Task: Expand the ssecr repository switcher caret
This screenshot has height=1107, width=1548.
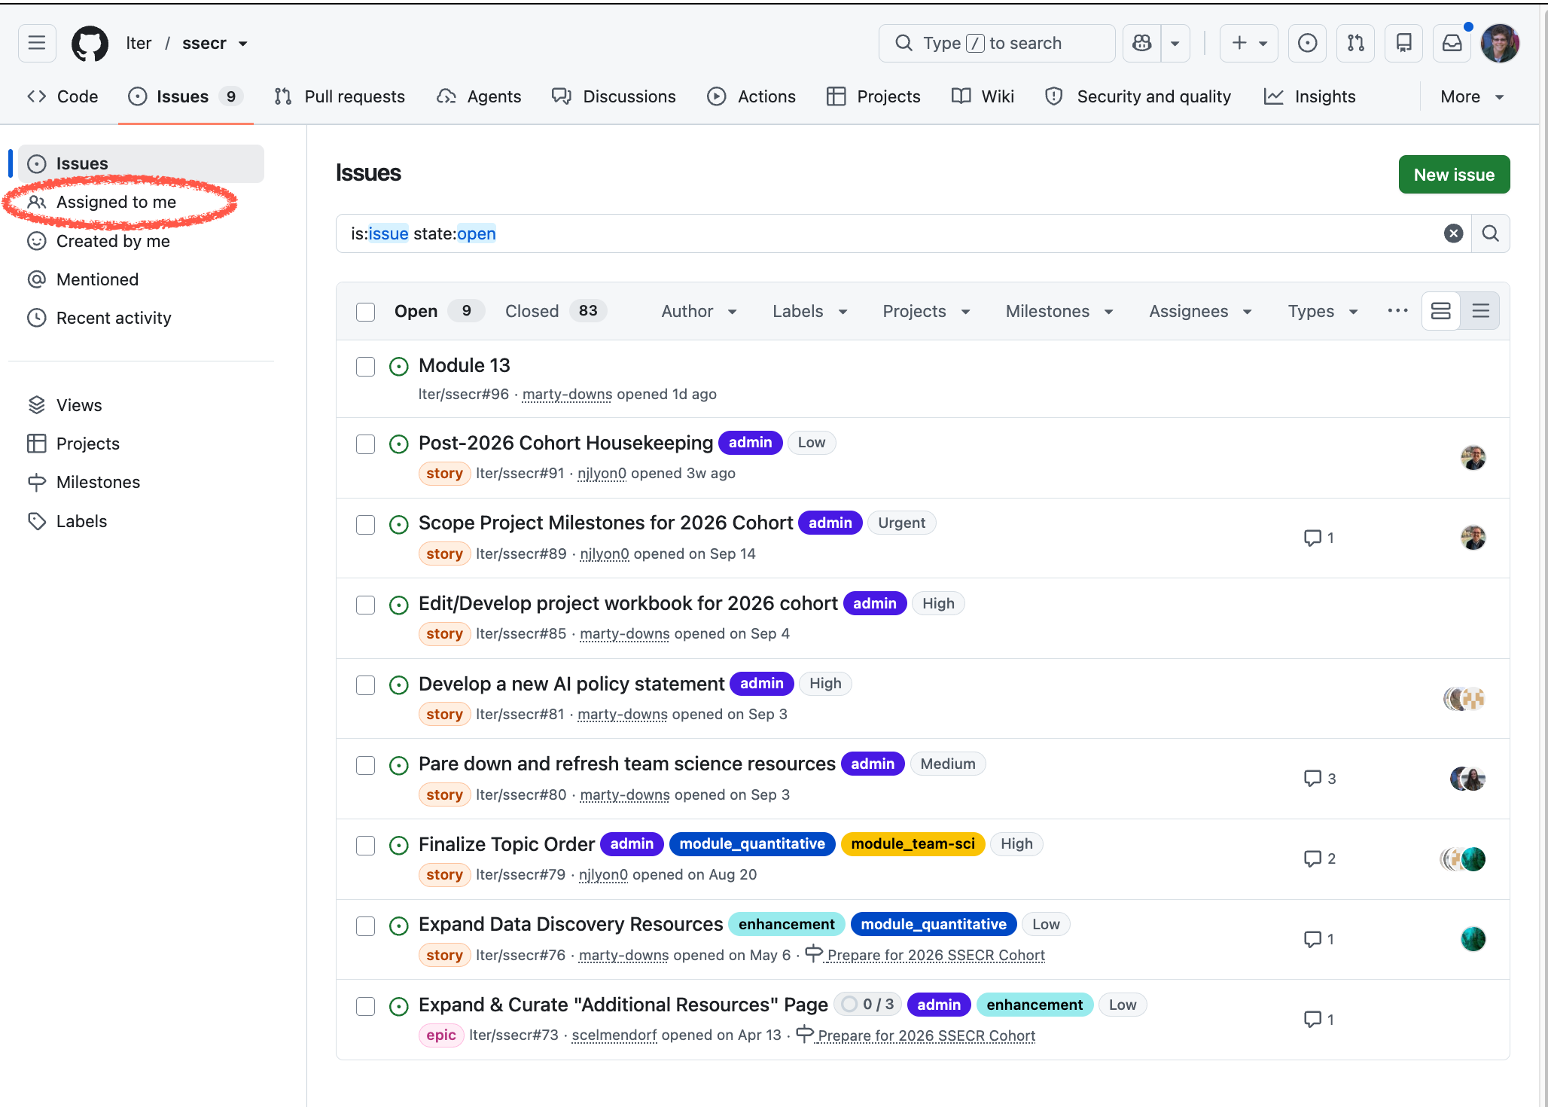Action: (243, 44)
